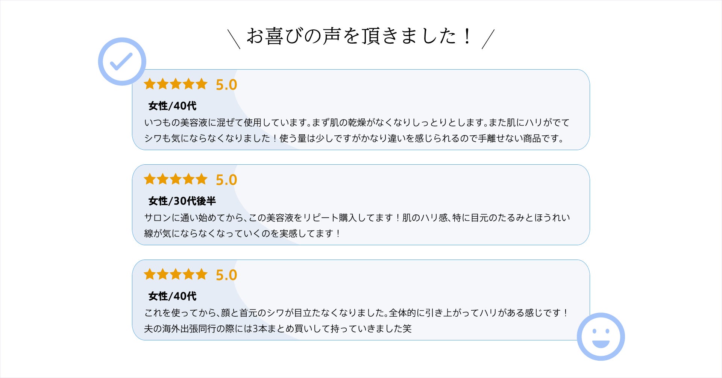
Task: Click the fifth star of the top review
Action: coord(202,84)
